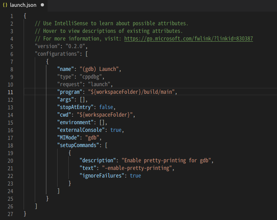Click the "cwd" key

click(64, 115)
